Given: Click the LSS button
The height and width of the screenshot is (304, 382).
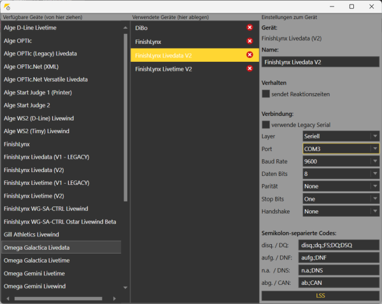Looking at the screenshot, I should pos(320,296).
